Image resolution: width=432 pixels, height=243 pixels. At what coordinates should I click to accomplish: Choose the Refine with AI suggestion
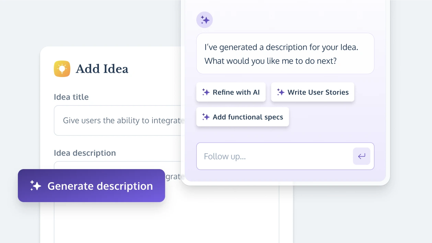click(231, 92)
